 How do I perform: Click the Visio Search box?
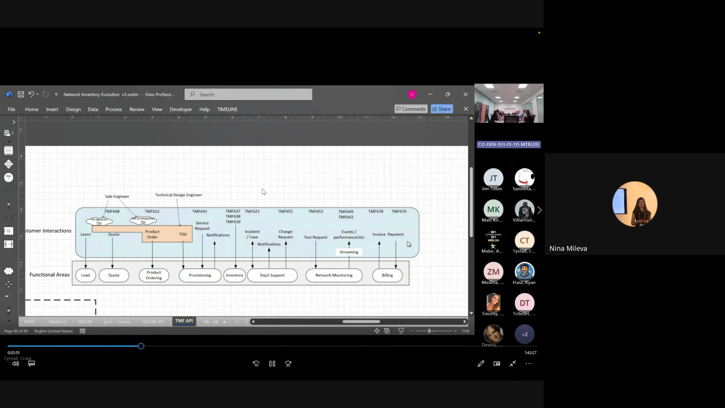point(248,94)
